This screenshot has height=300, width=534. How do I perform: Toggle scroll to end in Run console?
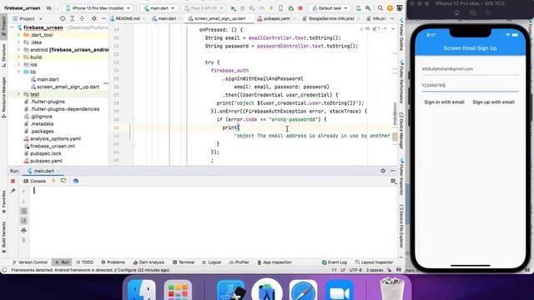[x=23, y=221]
